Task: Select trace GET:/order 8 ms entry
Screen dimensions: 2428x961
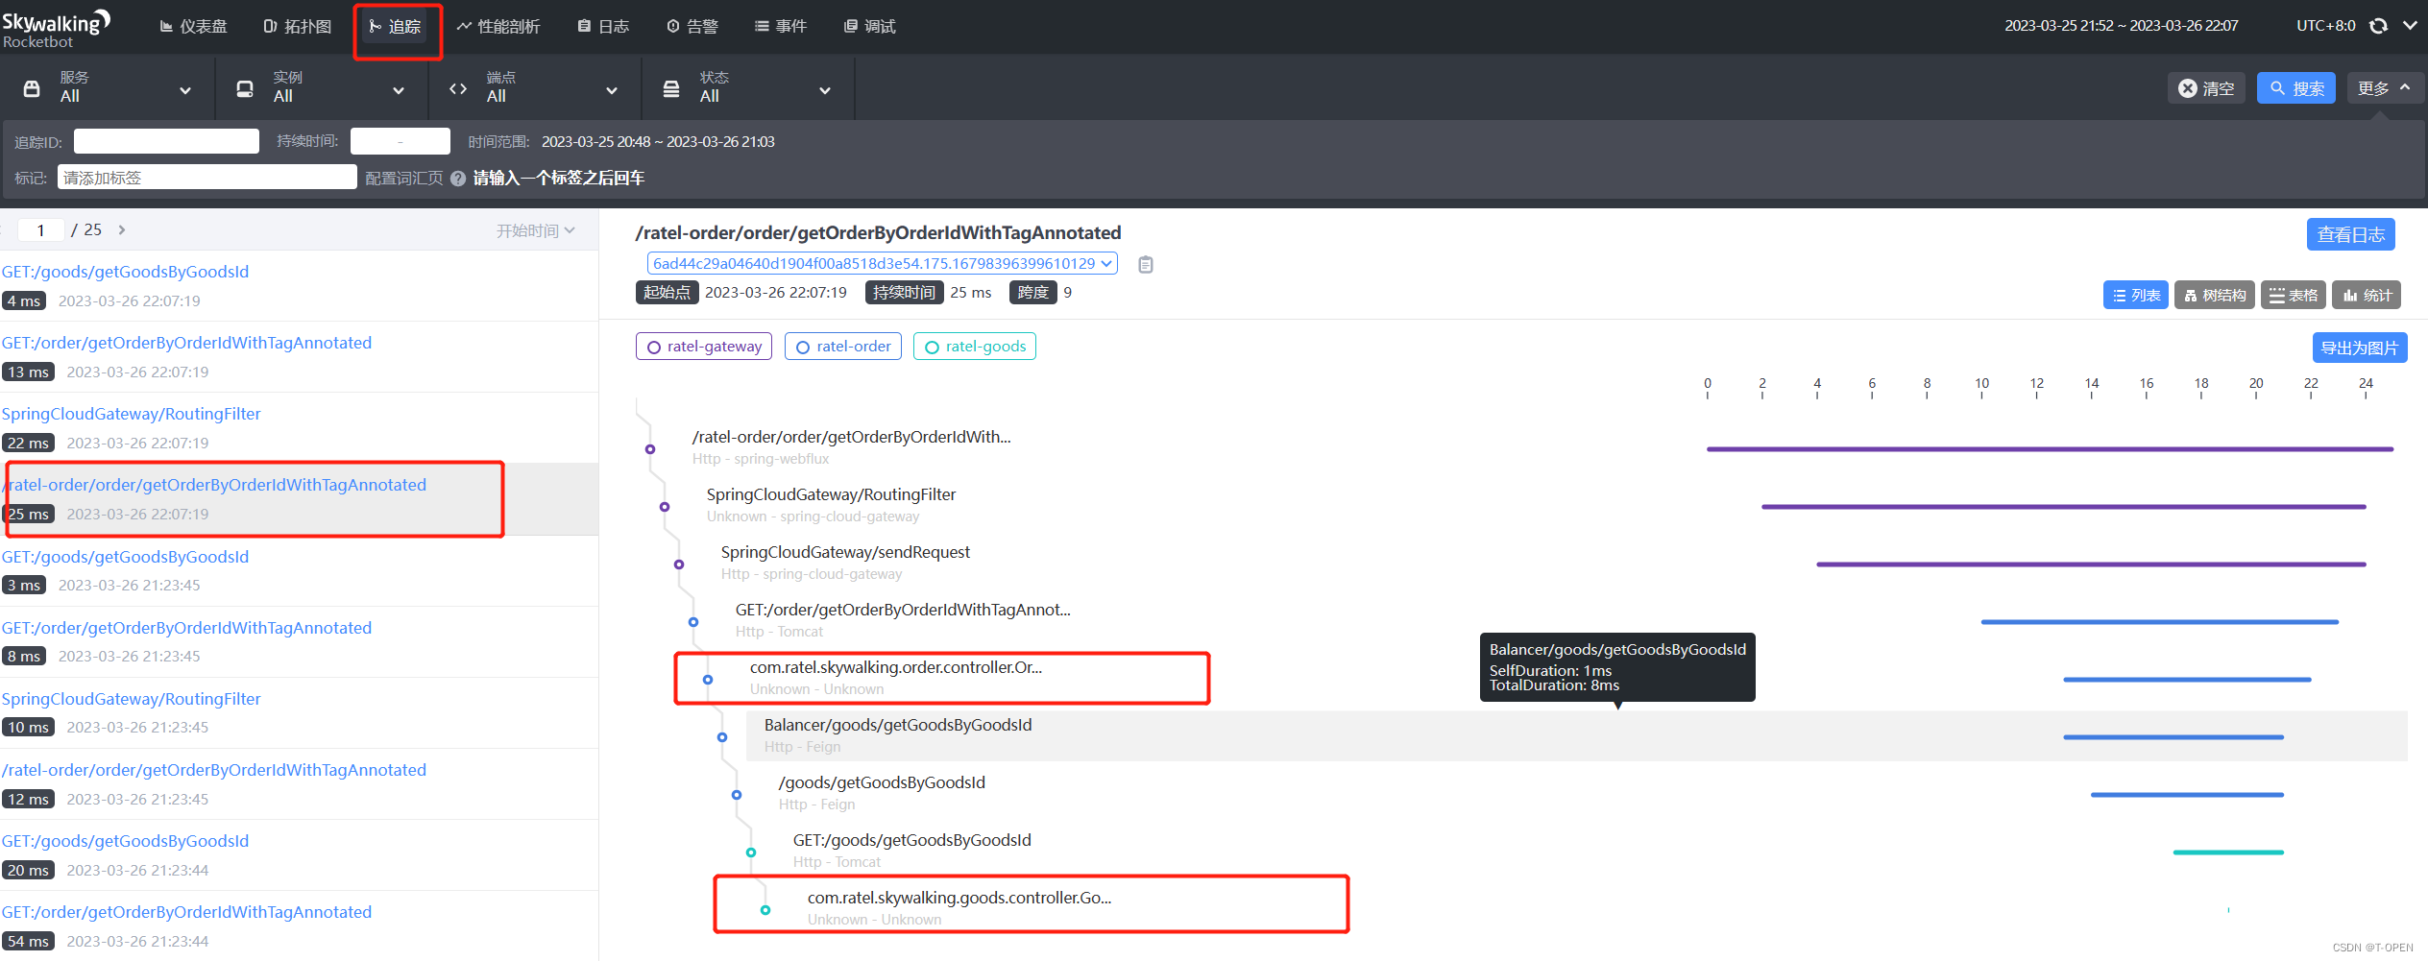Action: click(299, 641)
